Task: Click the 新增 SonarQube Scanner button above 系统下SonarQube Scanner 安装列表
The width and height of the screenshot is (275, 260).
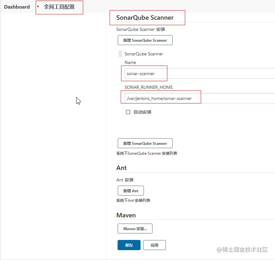Action: [x=145, y=143]
